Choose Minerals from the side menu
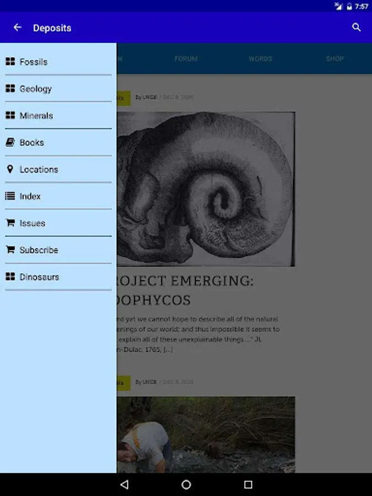 point(58,116)
